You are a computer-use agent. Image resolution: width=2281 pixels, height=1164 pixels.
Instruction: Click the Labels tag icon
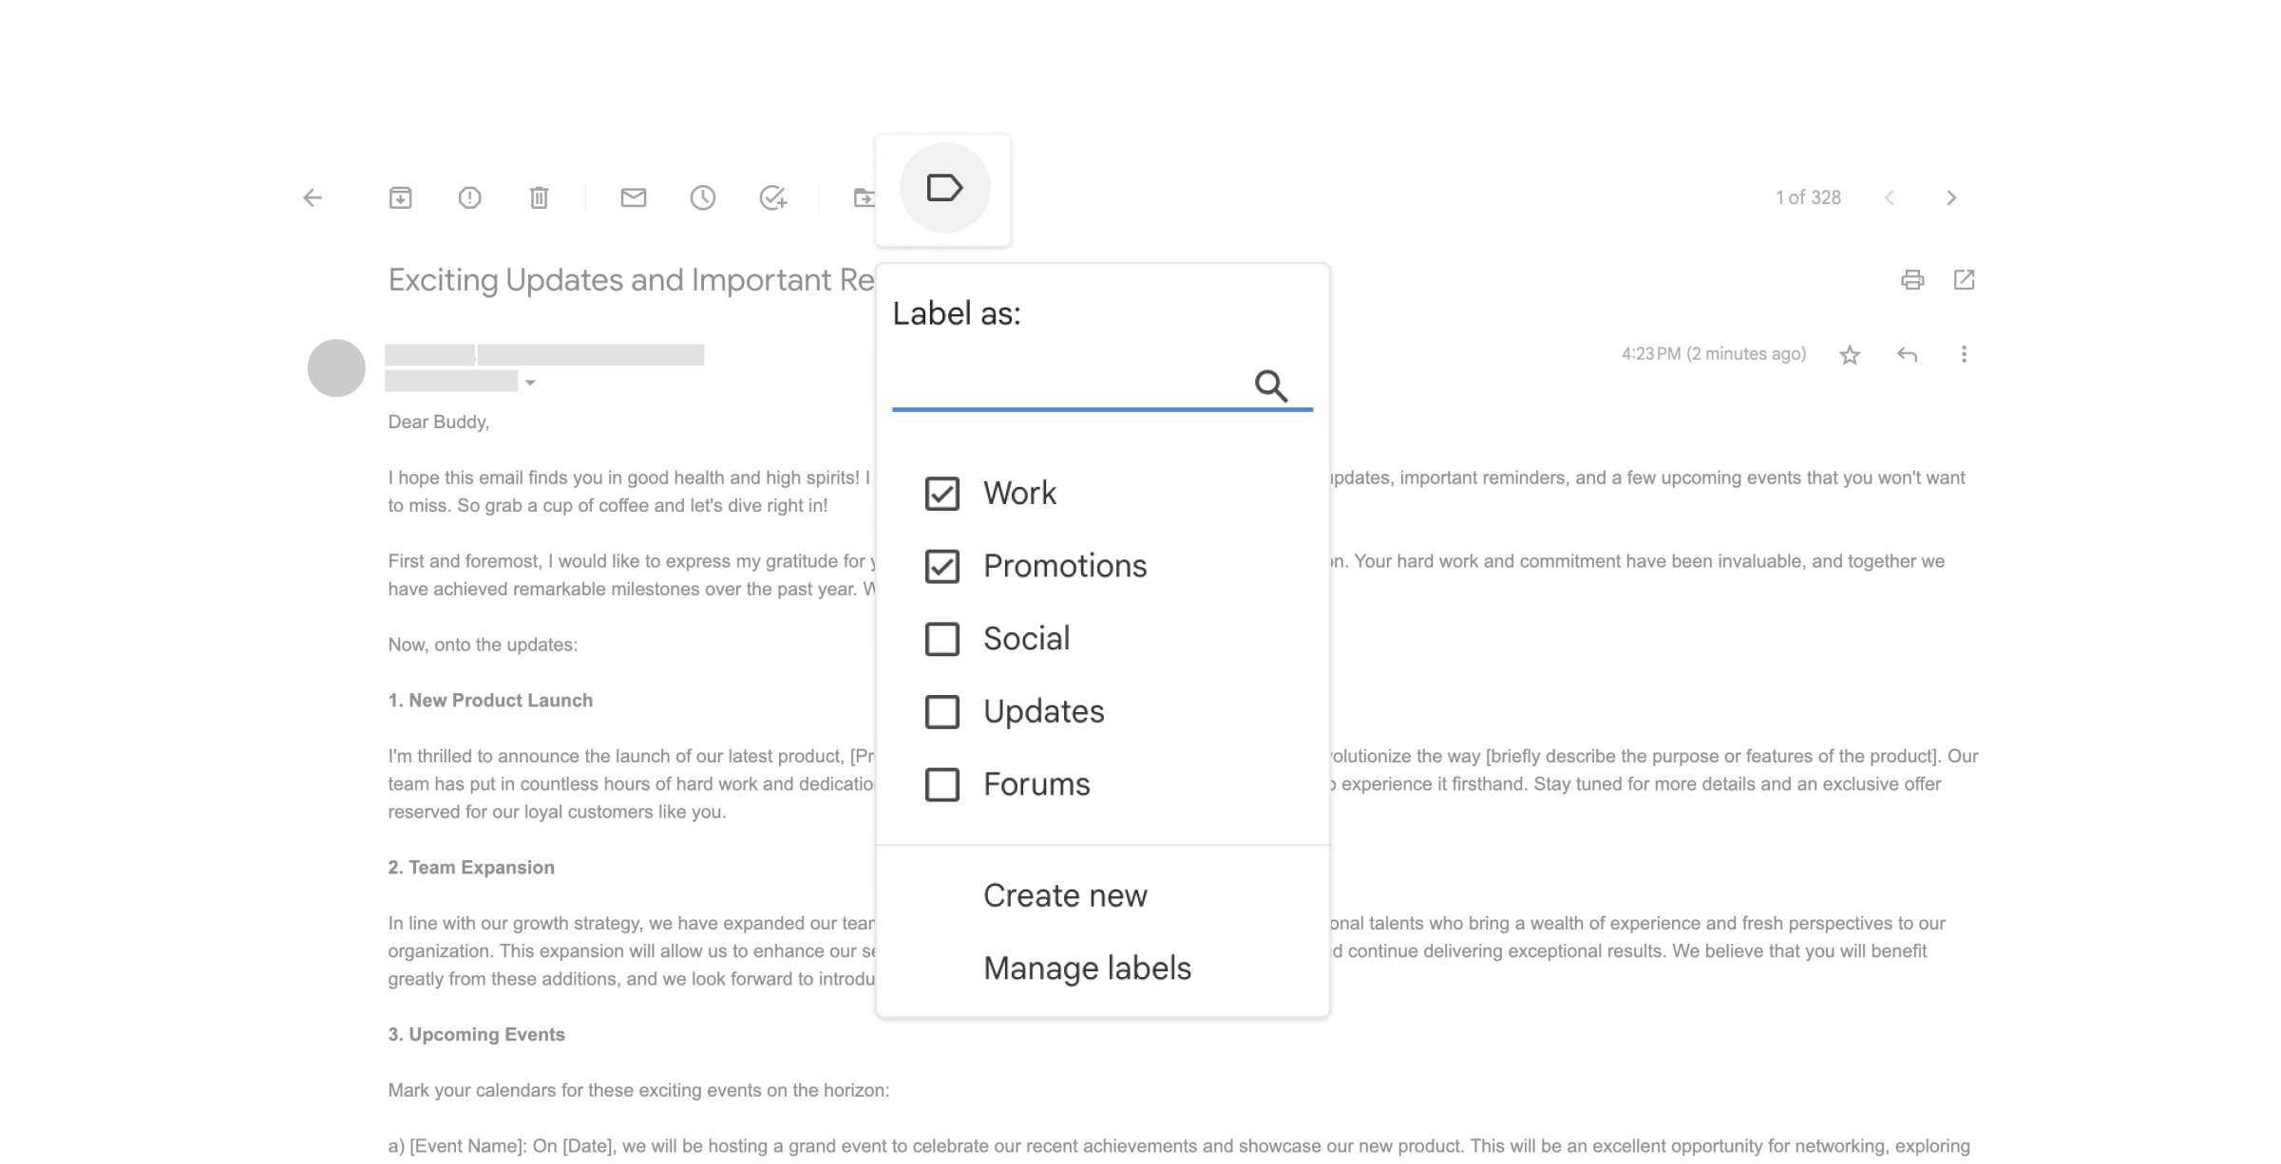click(x=944, y=188)
